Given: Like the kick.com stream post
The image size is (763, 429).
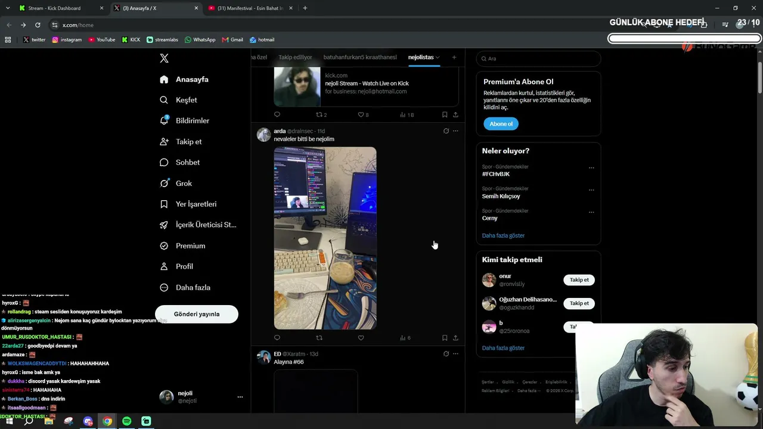Looking at the screenshot, I should [363, 114].
